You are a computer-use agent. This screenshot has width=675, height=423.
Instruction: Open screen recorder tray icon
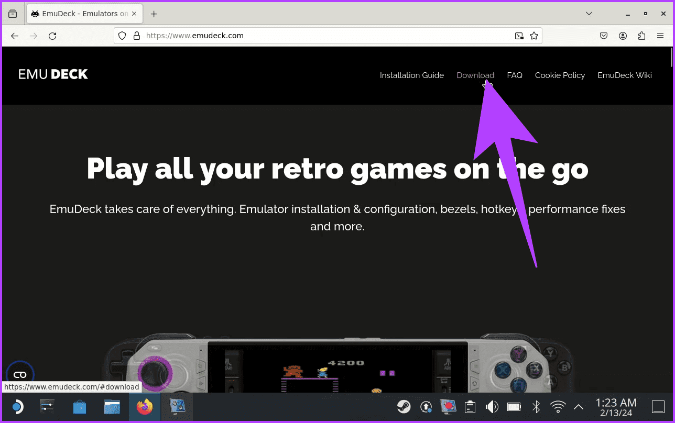[448, 407]
